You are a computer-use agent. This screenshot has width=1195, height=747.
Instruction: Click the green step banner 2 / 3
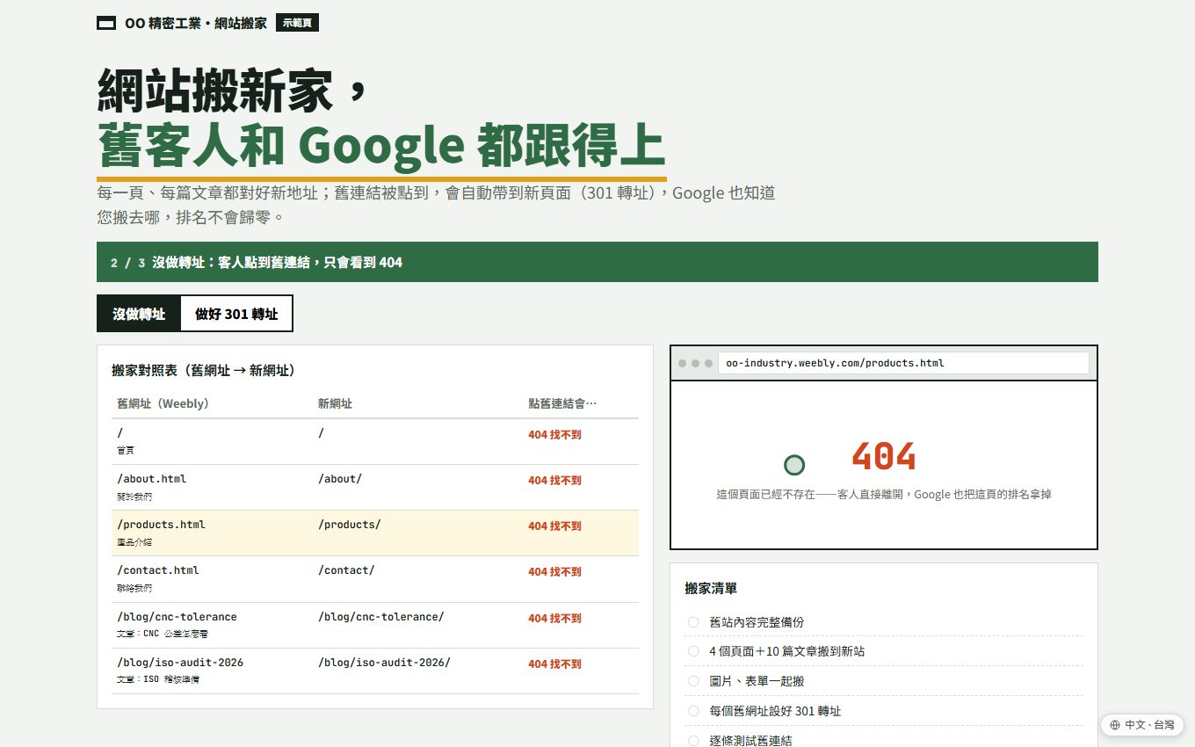597,262
